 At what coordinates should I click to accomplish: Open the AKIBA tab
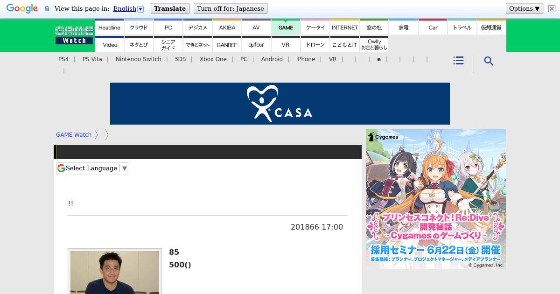(227, 28)
